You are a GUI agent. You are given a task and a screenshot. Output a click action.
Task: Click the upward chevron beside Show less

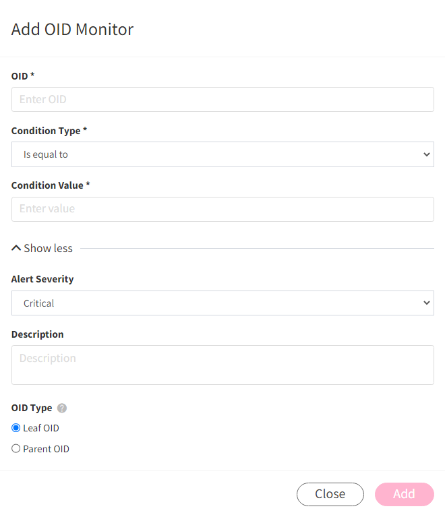16,248
